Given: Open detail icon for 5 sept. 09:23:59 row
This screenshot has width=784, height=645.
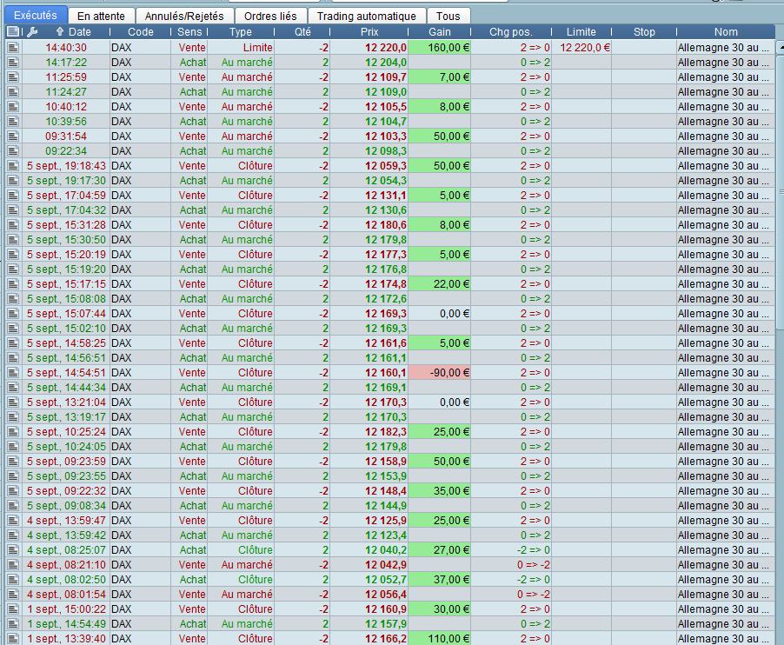Looking at the screenshot, I should pyautogui.click(x=14, y=461).
